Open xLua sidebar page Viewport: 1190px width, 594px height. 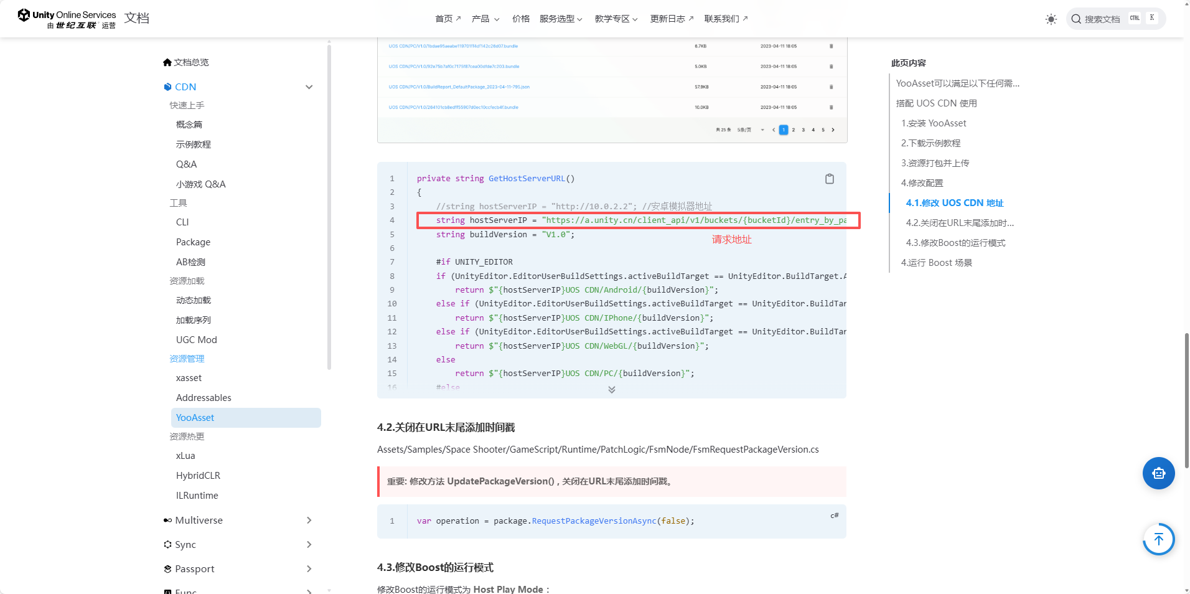click(x=185, y=456)
